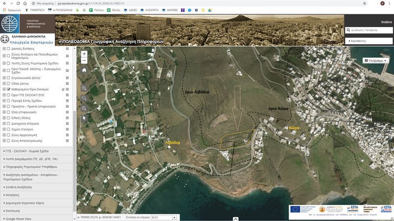The width and height of the screenshot is (394, 221).
Task: Select the pointer arrow map tool
Action: tap(84, 118)
